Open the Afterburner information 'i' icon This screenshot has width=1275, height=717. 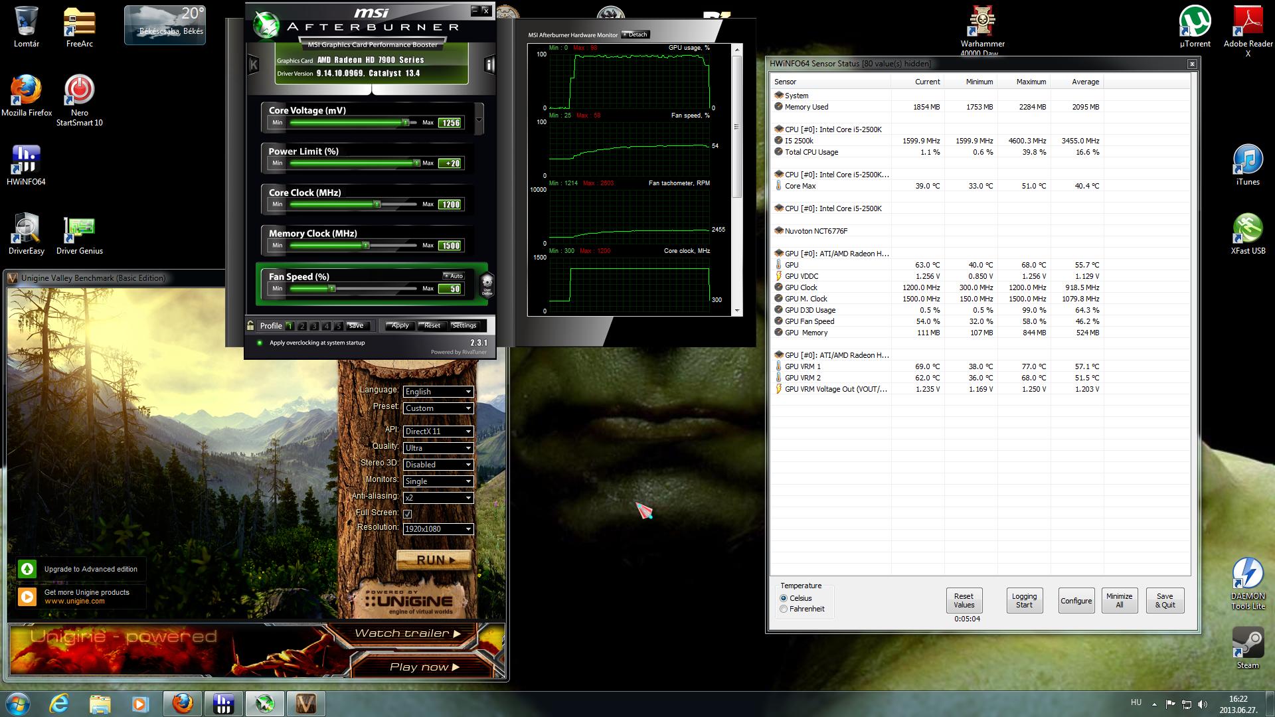[489, 64]
